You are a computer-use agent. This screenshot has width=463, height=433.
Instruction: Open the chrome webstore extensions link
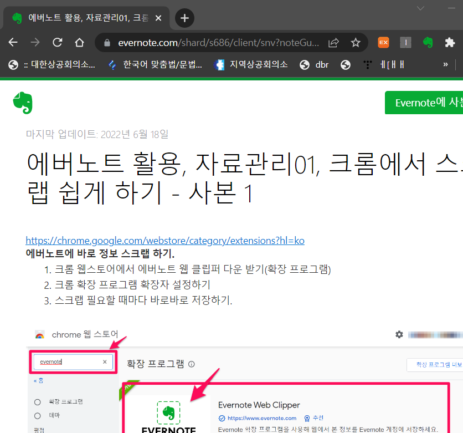click(x=165, y=241)
